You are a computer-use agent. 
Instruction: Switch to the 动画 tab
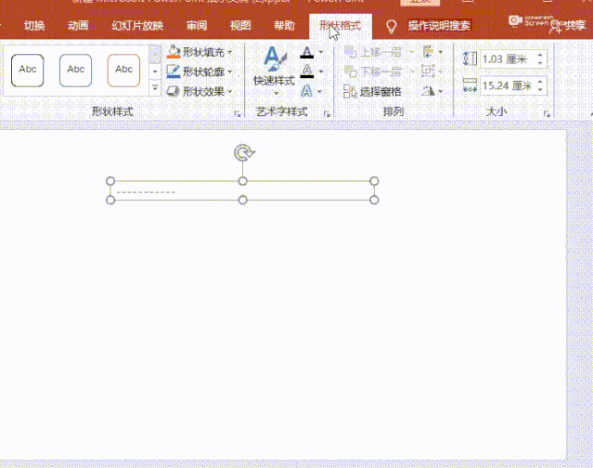[x=79, y=25]
